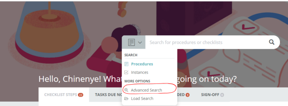Viewport: 288px width, 106px height.
Task: Switch to the Checklist Steps tab
Action: pos(64,94)
